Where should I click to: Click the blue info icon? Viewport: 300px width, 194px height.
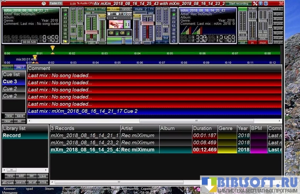click(260, 3)
